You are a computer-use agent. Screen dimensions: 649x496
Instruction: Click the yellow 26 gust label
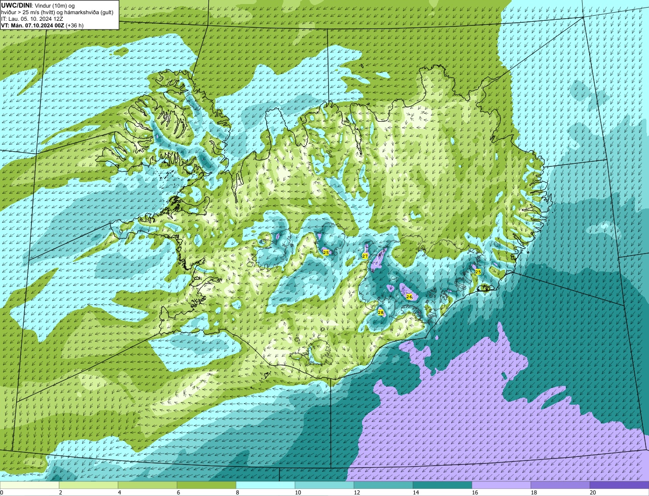point(409,296)
